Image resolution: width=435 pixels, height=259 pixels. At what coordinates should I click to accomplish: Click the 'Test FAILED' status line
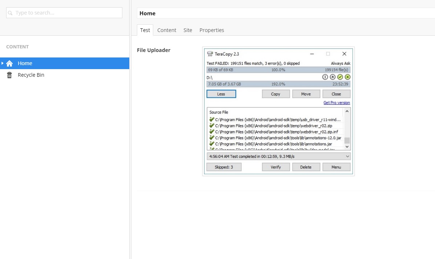pyautogui.click(x=253, y=63)
